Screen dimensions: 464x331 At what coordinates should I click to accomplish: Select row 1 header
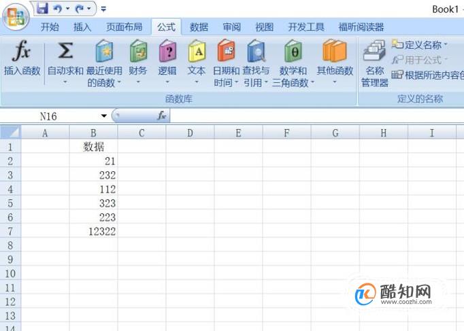10,147
